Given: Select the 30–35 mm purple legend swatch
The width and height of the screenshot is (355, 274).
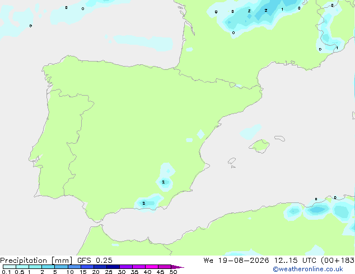Looking at the screenshot, I should 126,267.
